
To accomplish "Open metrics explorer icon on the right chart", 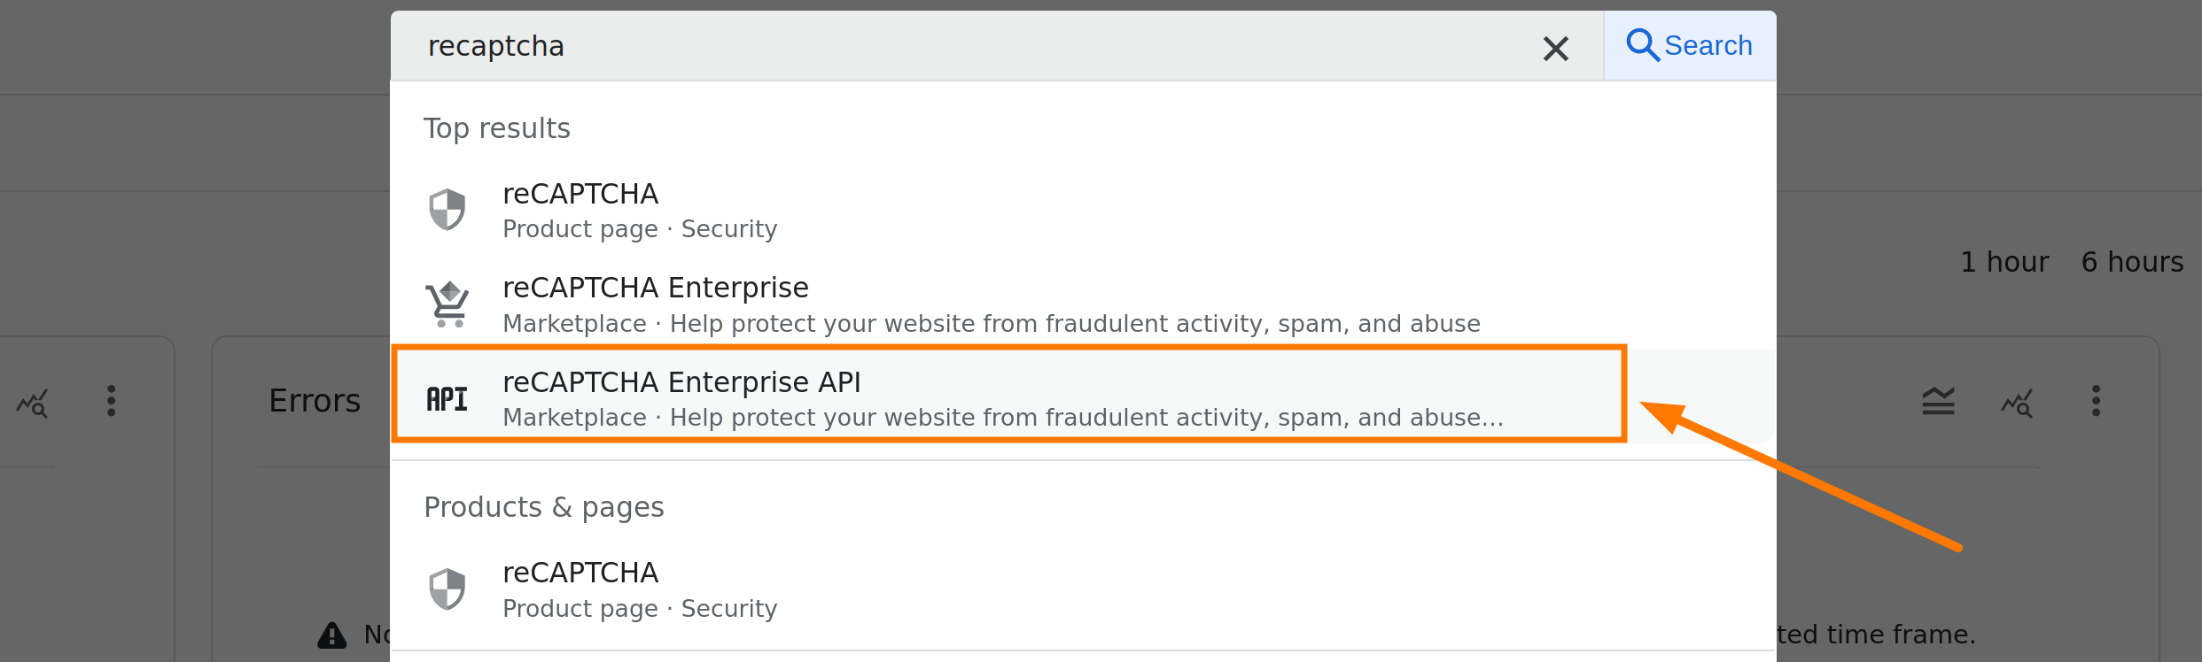I will [x=2017, y=403].
